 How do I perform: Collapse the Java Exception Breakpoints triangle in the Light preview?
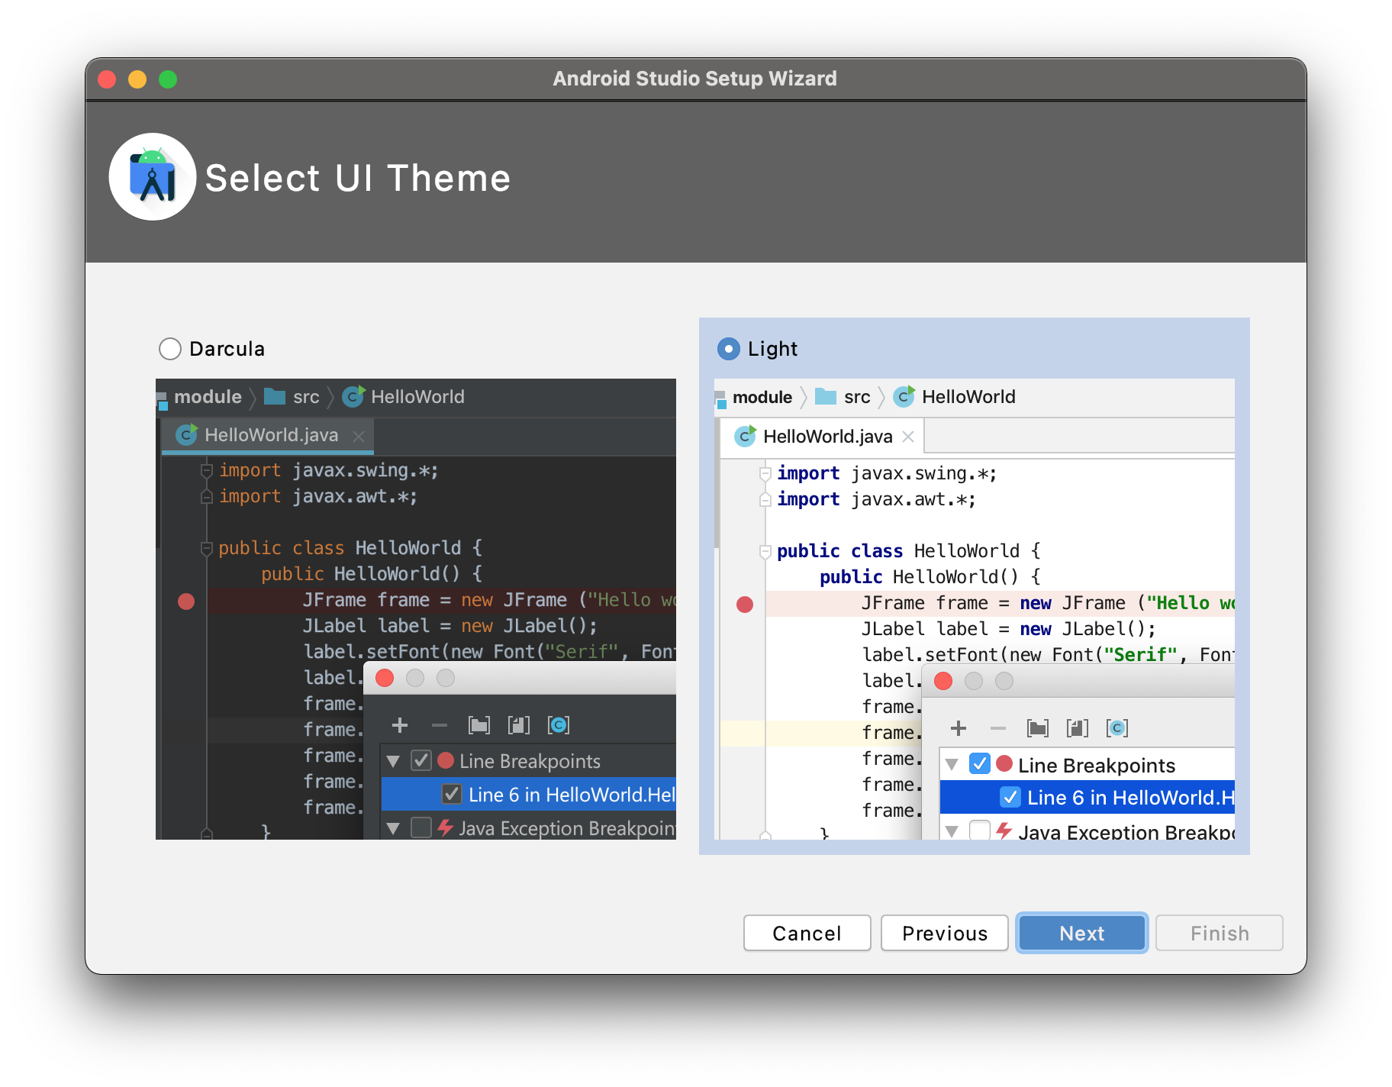pos(952,831)
